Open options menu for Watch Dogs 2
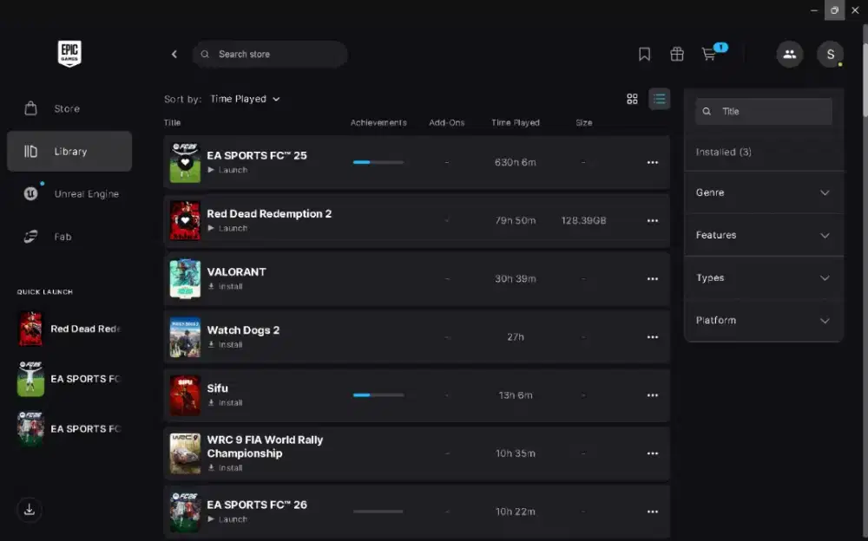 [653, 337]
